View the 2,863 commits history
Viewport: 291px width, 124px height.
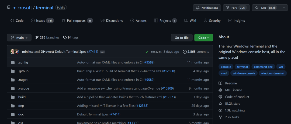196,52
